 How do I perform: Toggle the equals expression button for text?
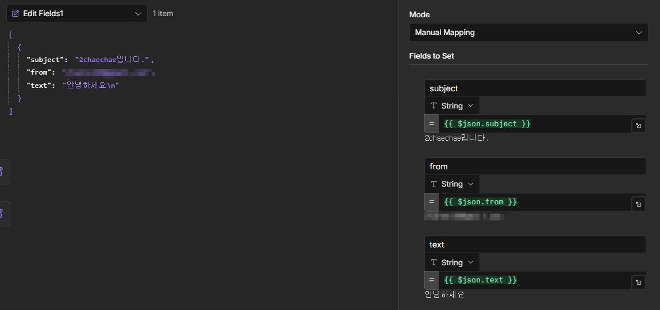(x=431, y=280)
